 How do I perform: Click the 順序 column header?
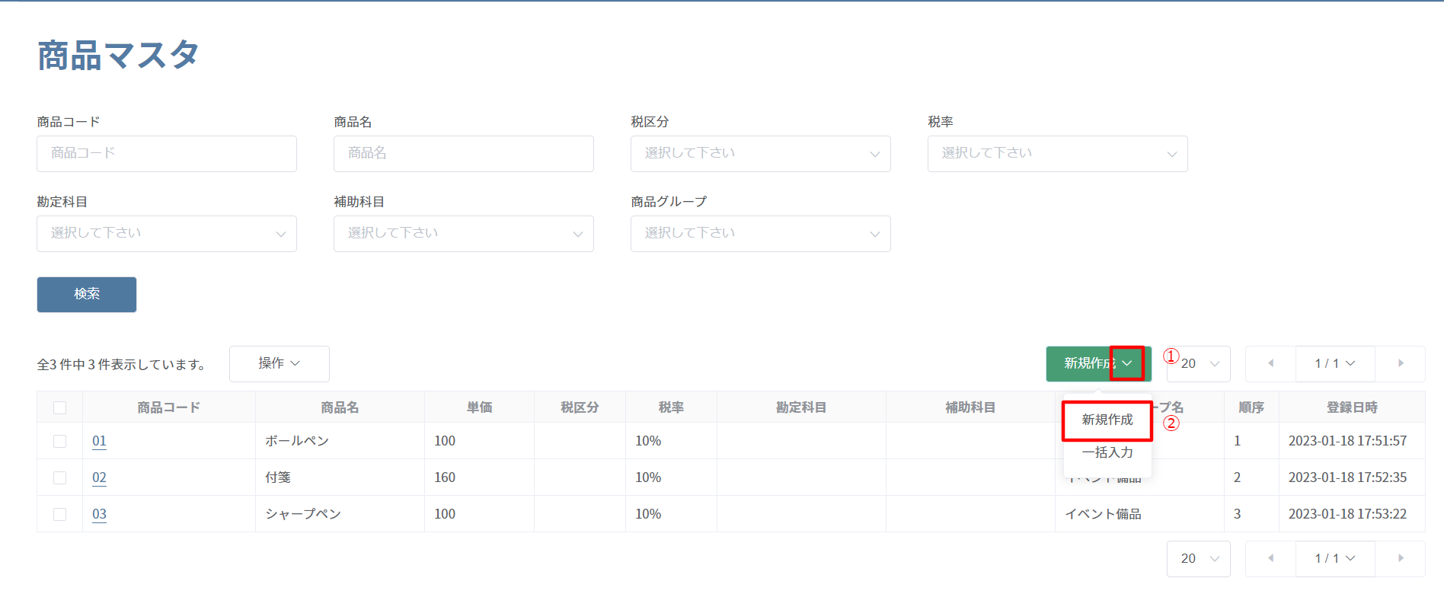(x=1251, y=408)
